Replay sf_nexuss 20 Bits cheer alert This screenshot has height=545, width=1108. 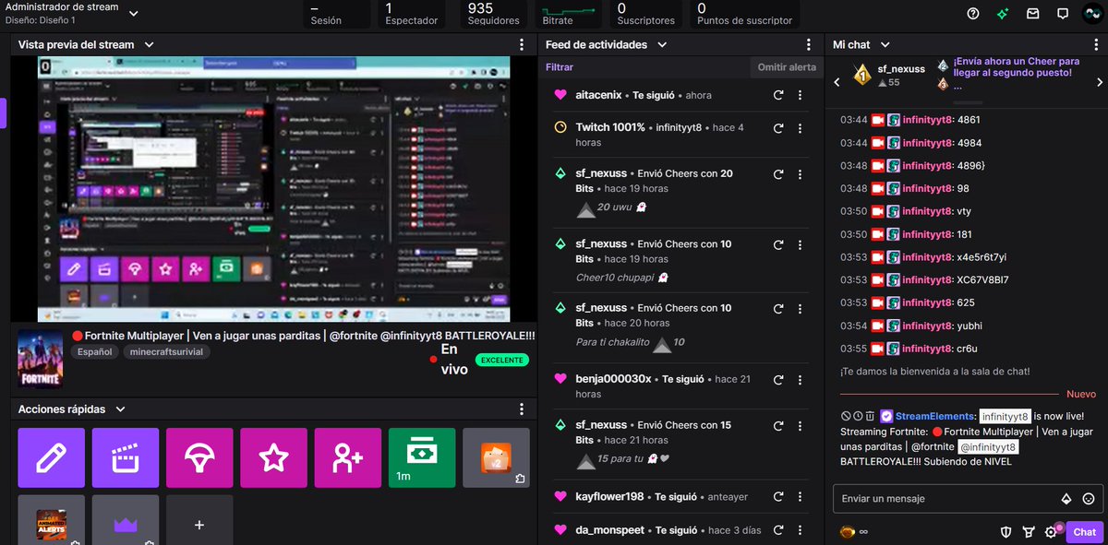(x=778, y=173)
